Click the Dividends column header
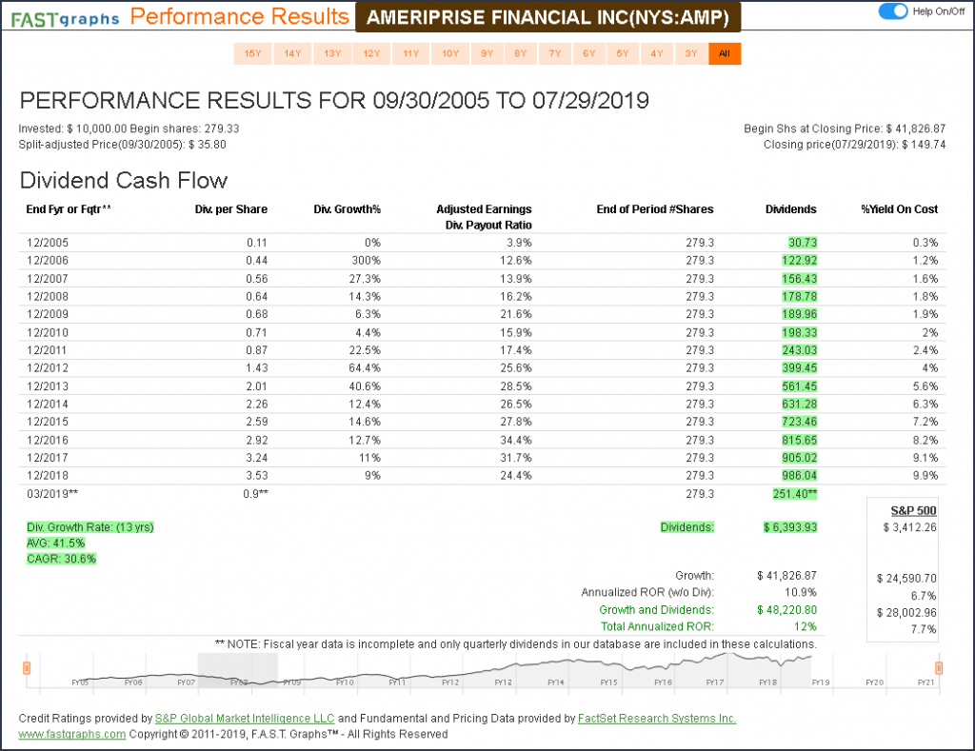975x751 pixels. 790,209
